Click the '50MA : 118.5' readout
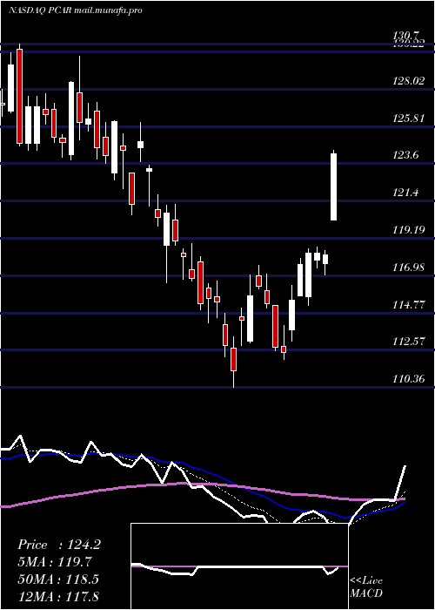This screenshot has height=610, width=435. [58, 579]
